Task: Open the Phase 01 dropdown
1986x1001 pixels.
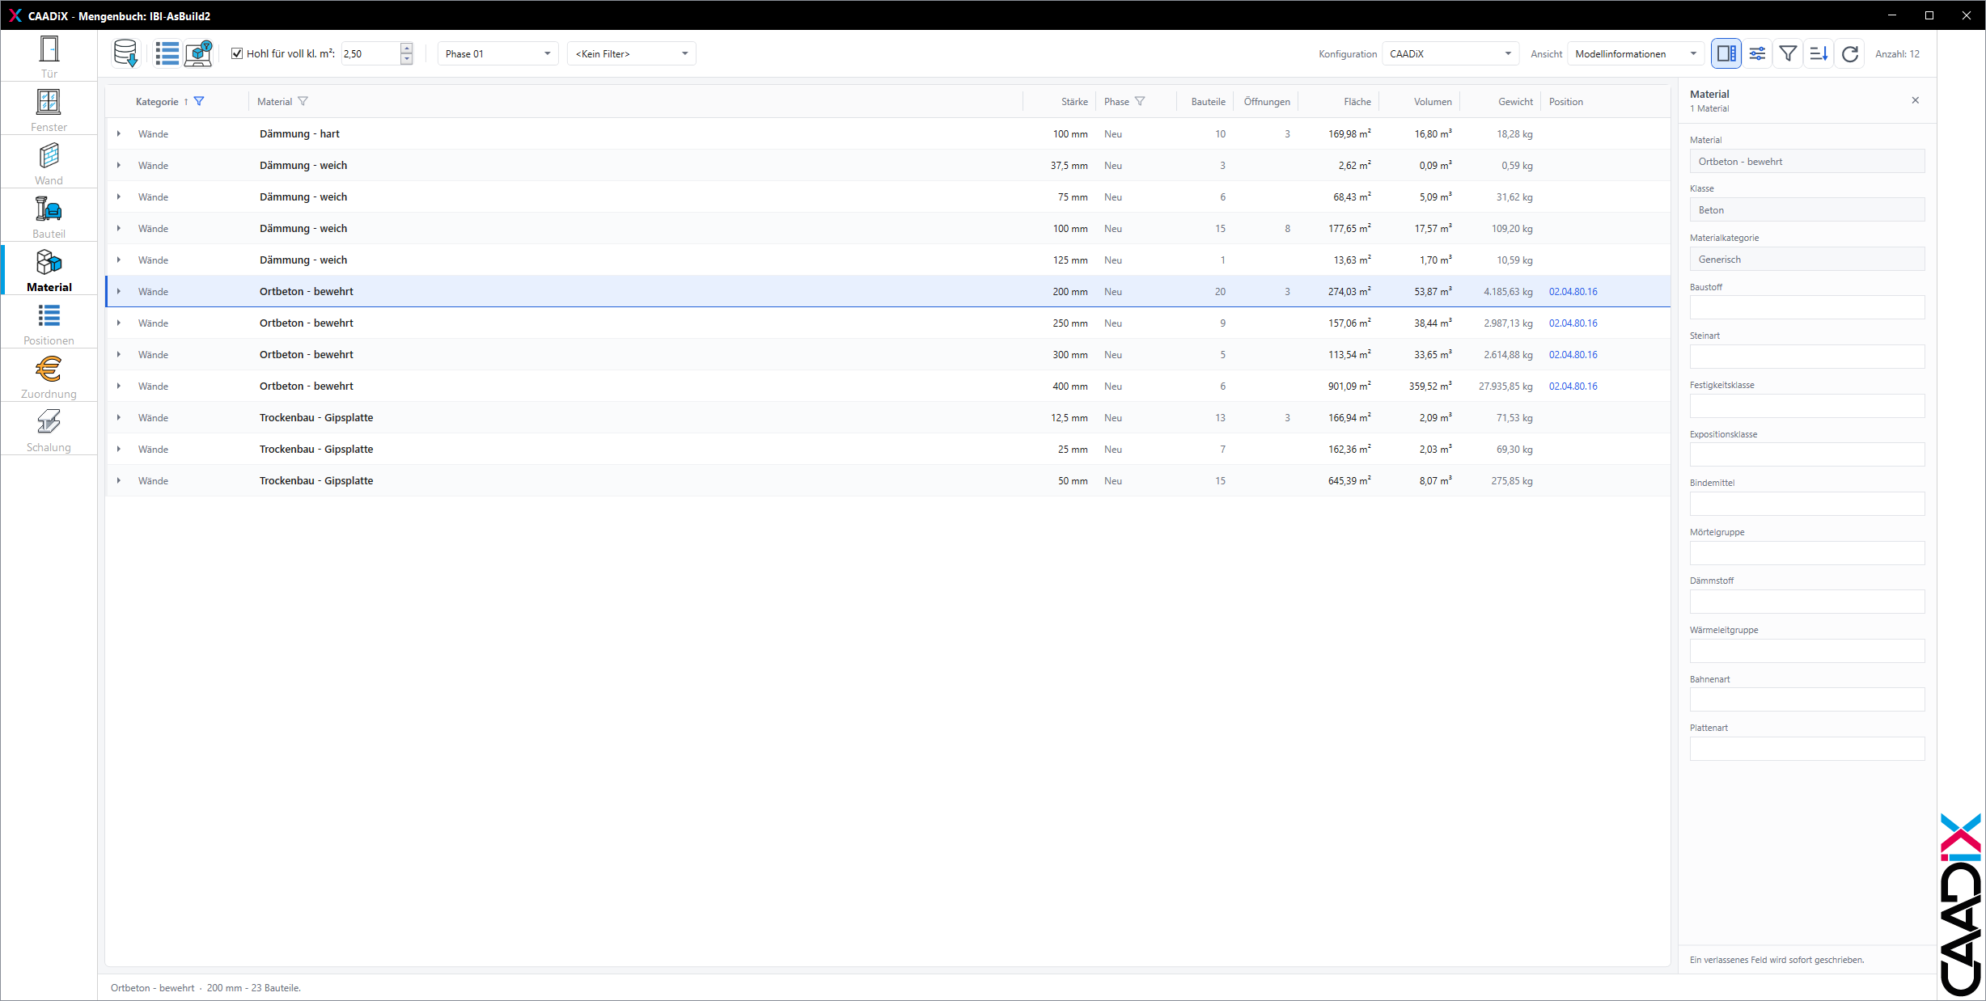Action: 498,53
